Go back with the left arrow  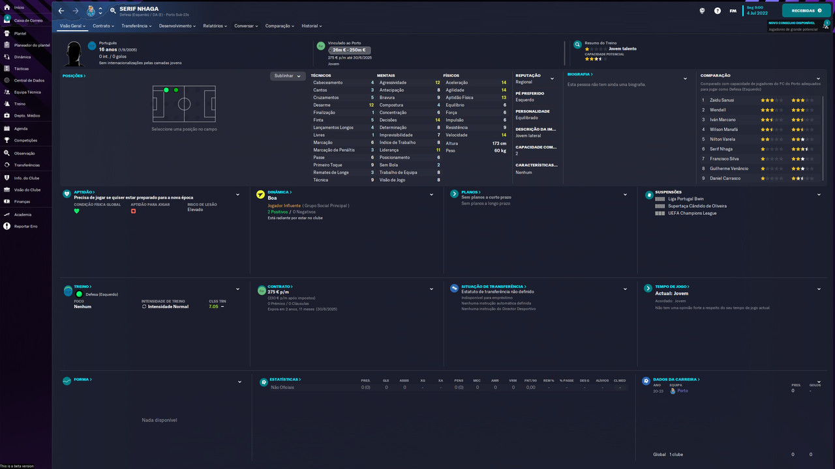(61, 11)
